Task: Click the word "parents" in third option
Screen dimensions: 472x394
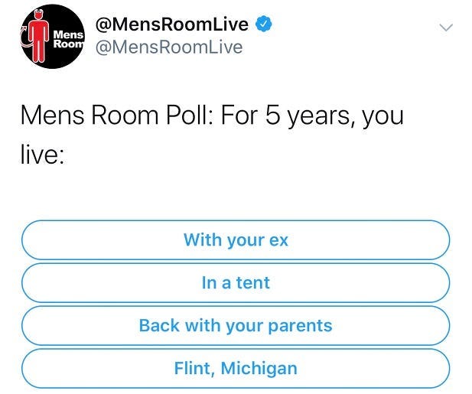Action: (x=298, y=326)
